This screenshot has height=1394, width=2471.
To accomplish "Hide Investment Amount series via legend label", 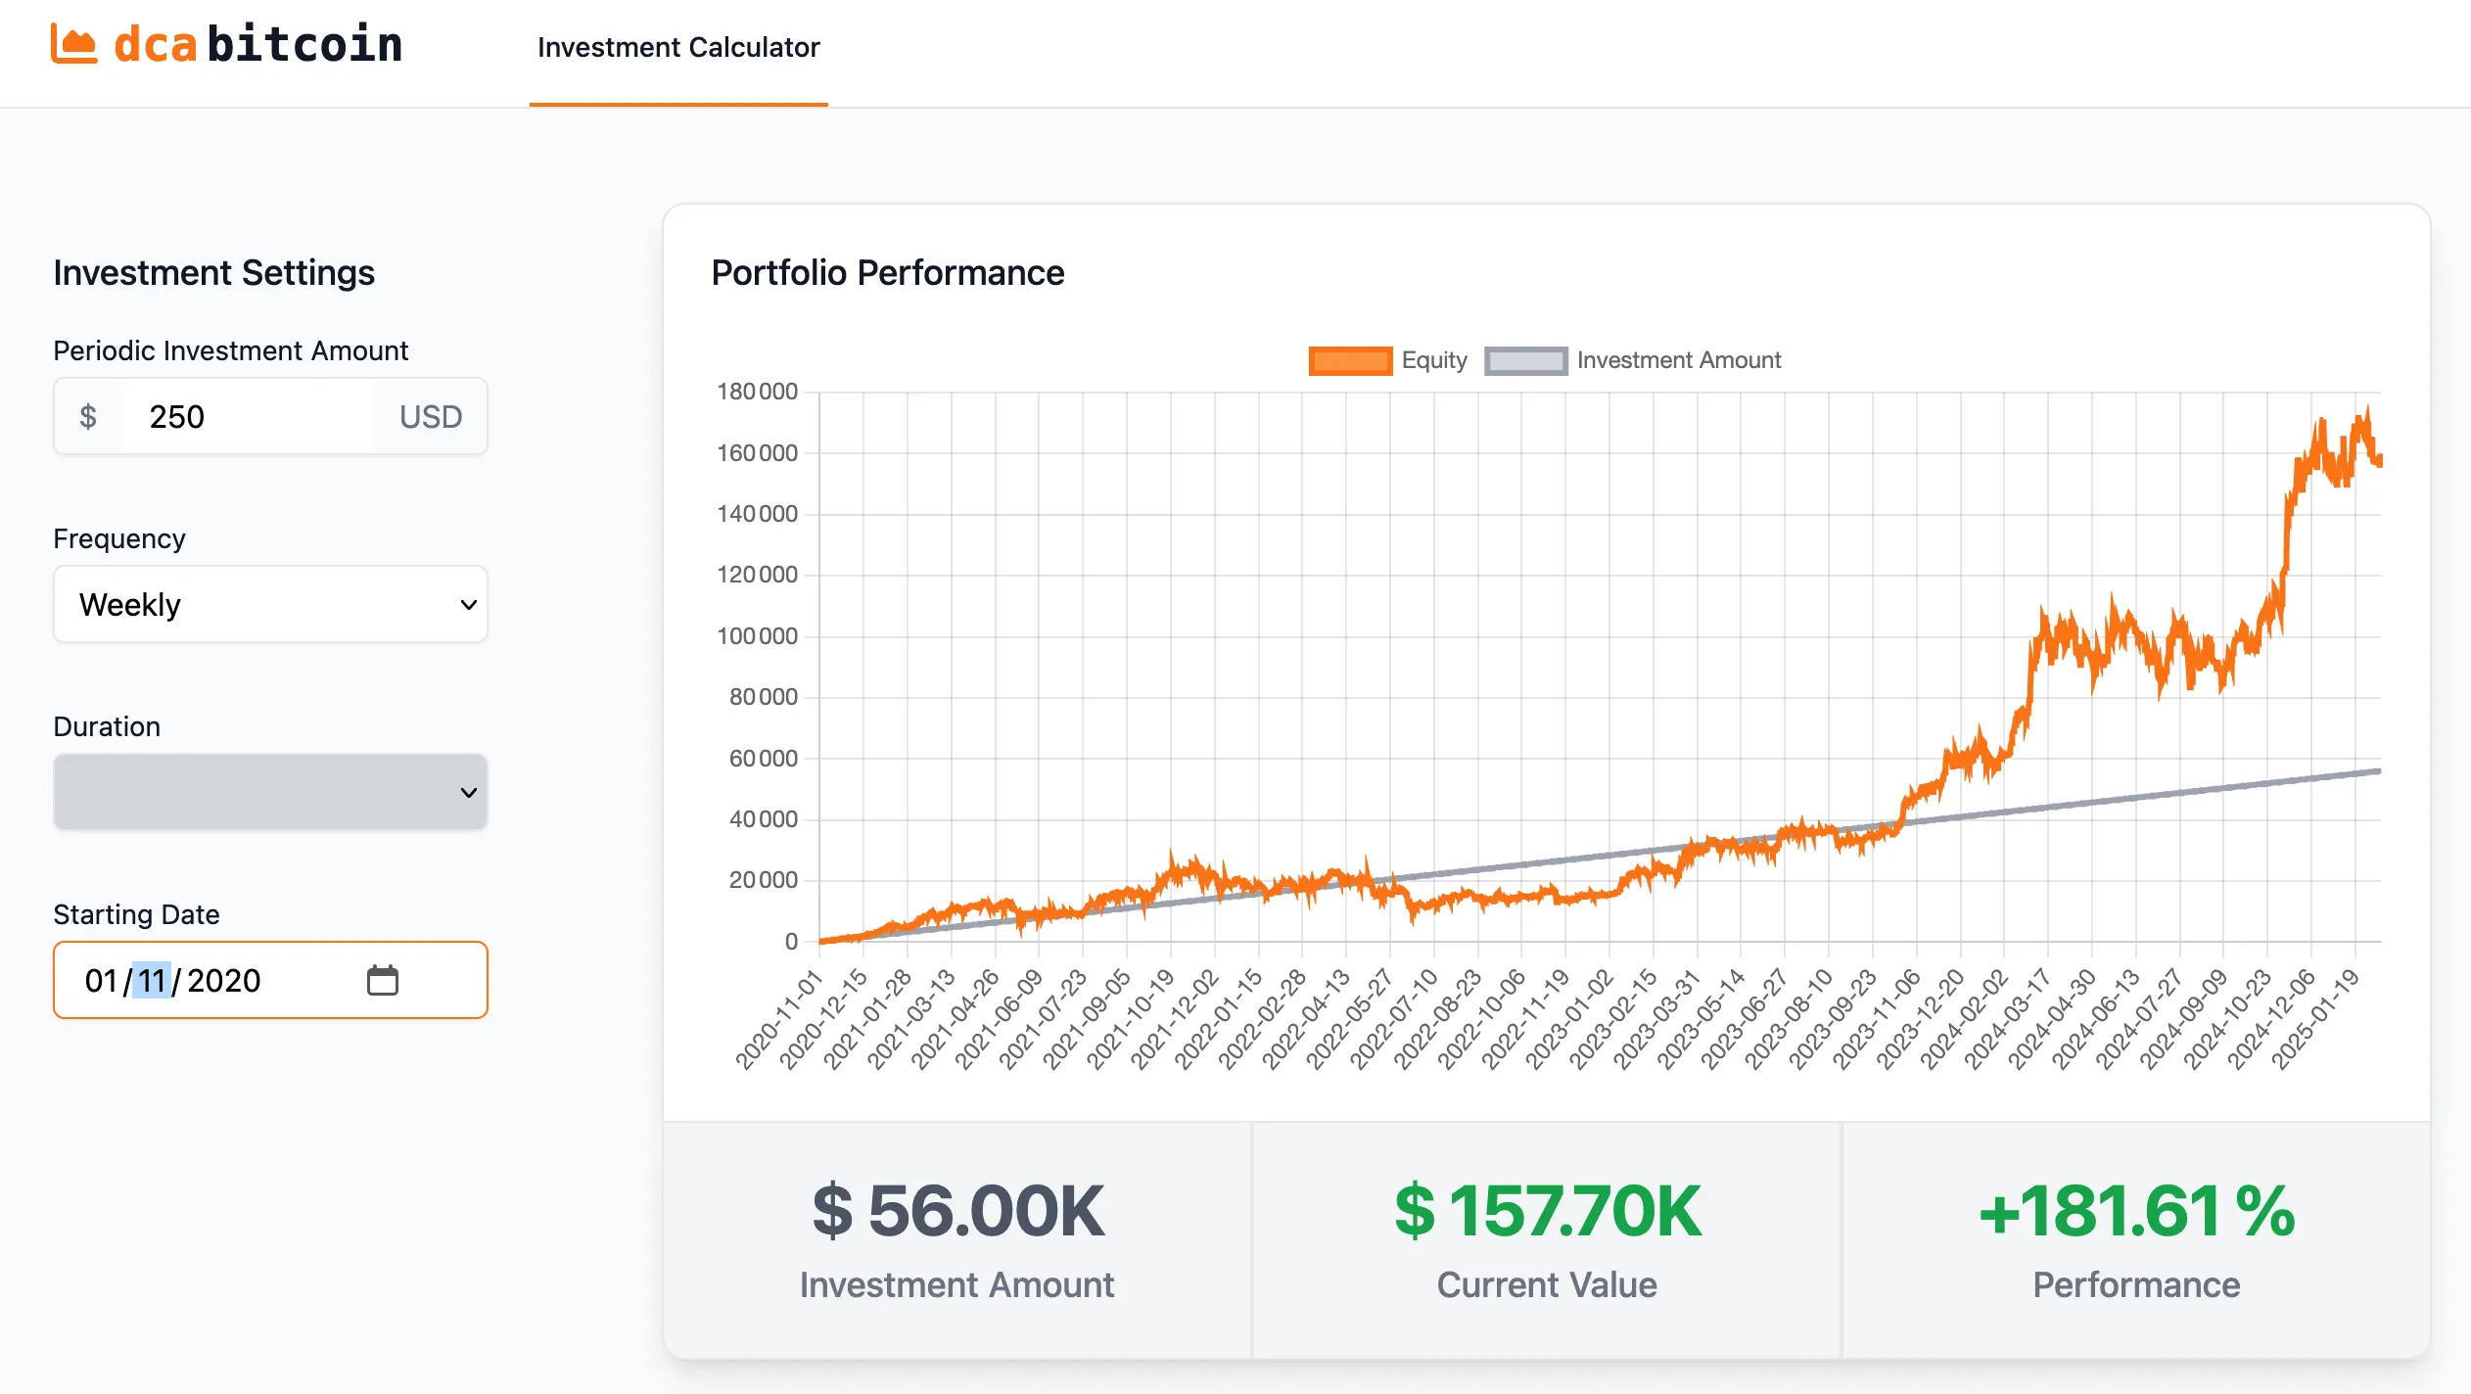I will point(1678,360).
